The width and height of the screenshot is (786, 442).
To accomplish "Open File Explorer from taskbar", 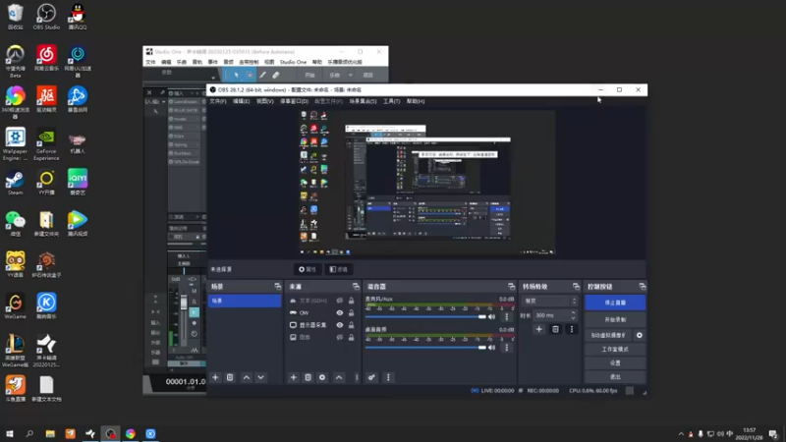I will pos(50,433).
